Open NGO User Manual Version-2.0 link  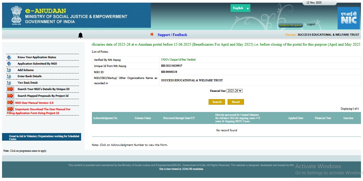click(x=34, y=103)
